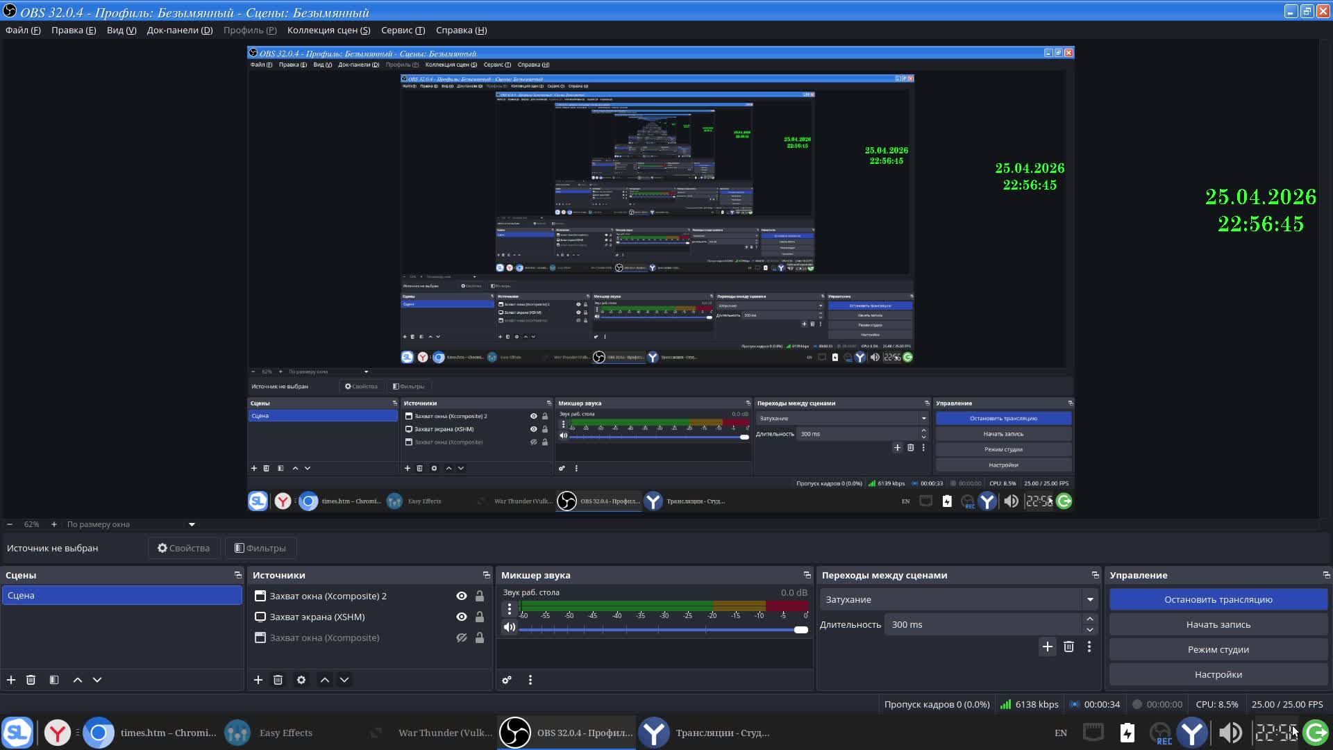The width and height of the screenshot is (1333, 750).
Task: Open source properties gear icon
Action: [x=301, y=680]
